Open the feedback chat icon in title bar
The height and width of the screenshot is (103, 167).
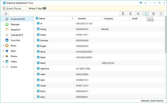(x=141, y=3)
